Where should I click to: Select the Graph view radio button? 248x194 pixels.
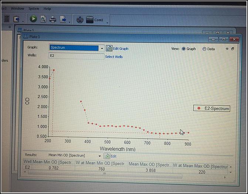point(183,49)
